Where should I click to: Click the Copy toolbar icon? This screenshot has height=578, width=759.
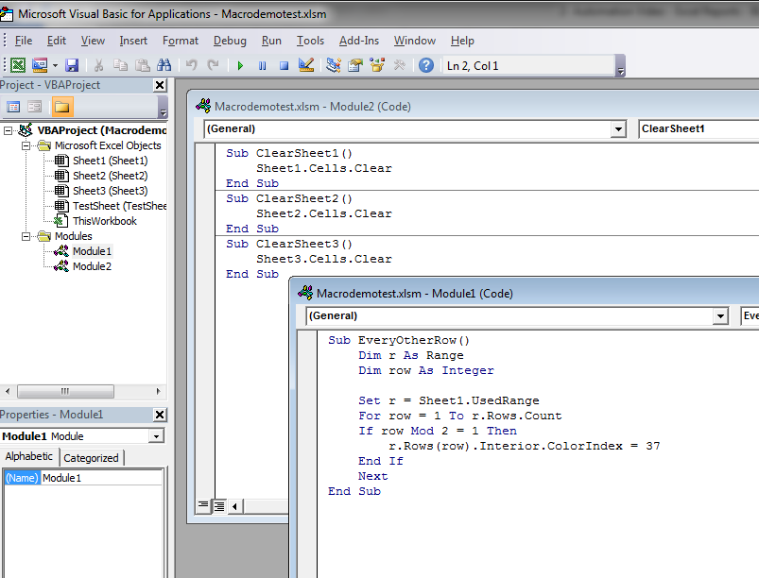click(x=120, y=65)
